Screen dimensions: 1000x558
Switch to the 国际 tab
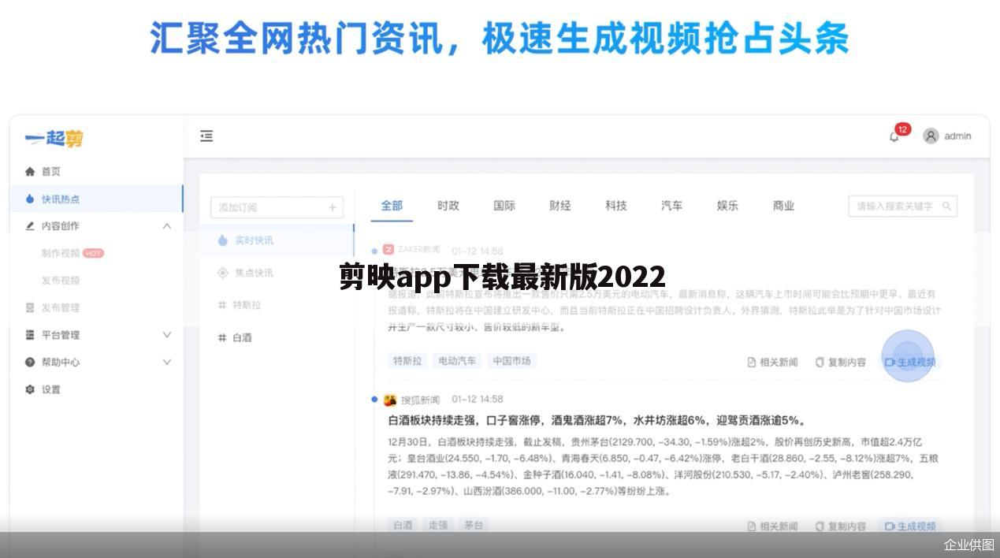click(504, 206)
